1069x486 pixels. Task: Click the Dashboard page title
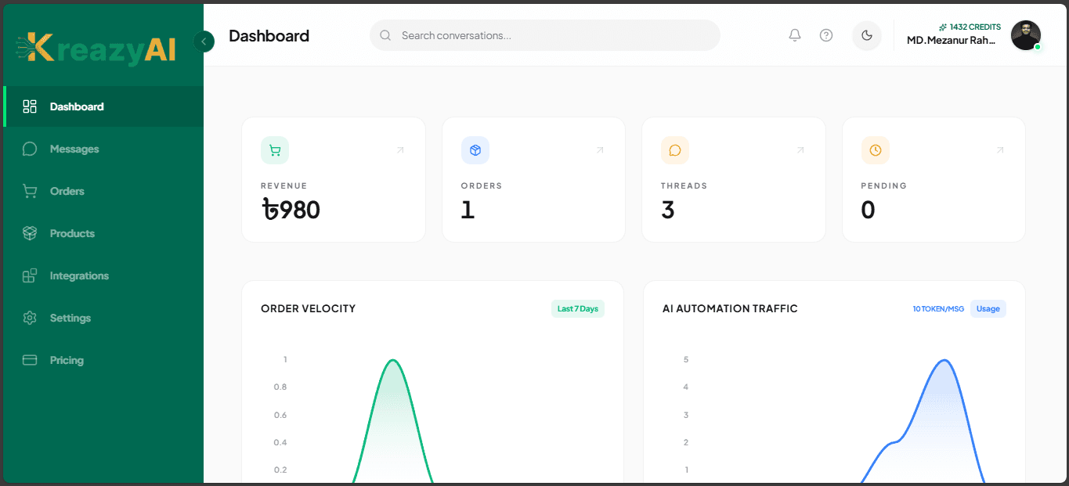[269, 36]
